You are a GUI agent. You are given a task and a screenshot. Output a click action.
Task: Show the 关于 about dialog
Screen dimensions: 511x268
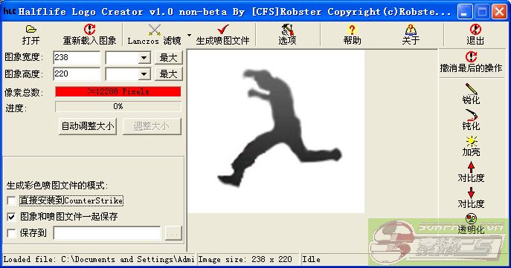coord(411,35)
